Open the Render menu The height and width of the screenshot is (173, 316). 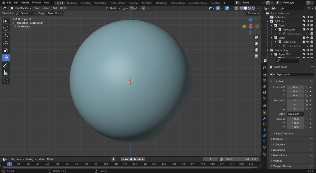pos(25,2)
